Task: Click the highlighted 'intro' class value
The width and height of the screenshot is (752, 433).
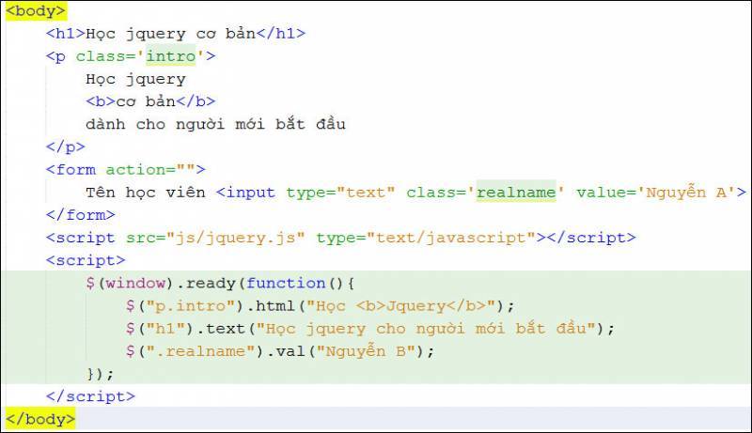Action: click(171, 56)
